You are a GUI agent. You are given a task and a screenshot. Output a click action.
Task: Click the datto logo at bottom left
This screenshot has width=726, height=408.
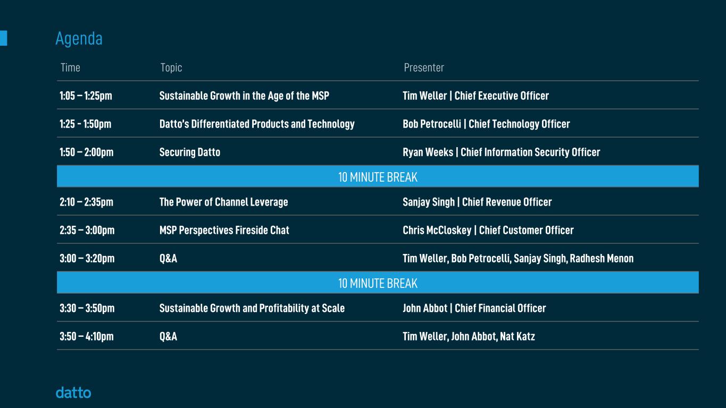[x=73, y=393]
